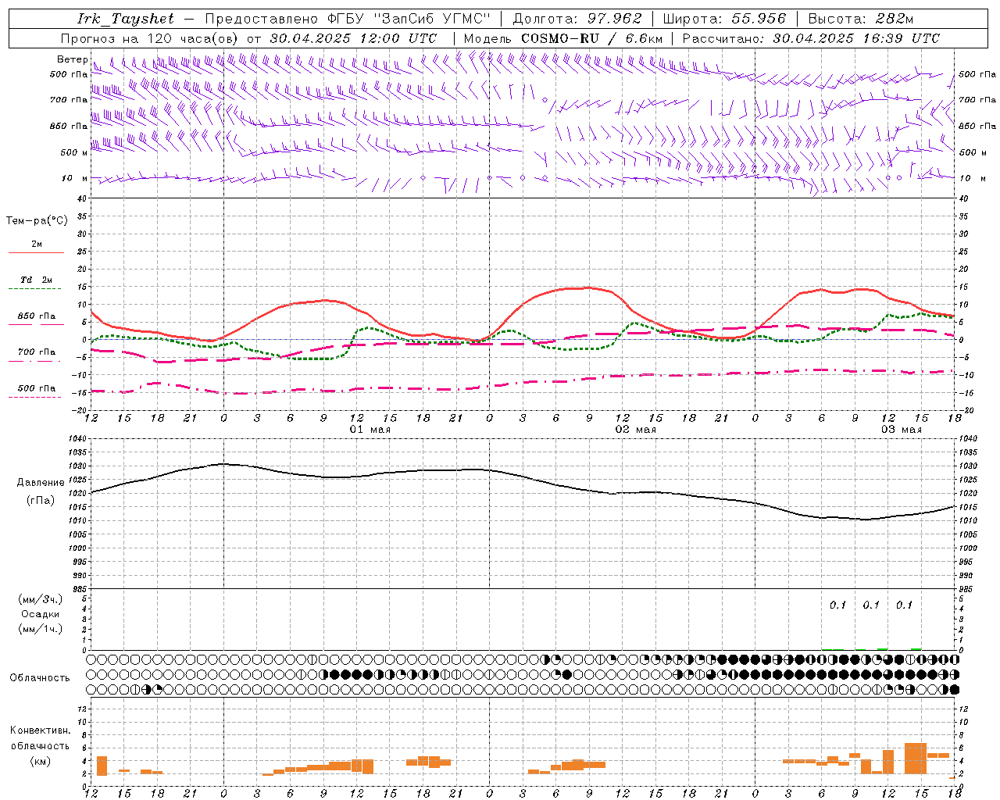Select the (мм/3ч.) precipitation unit label
The image size is (1000, 800).
coord(41,599)
